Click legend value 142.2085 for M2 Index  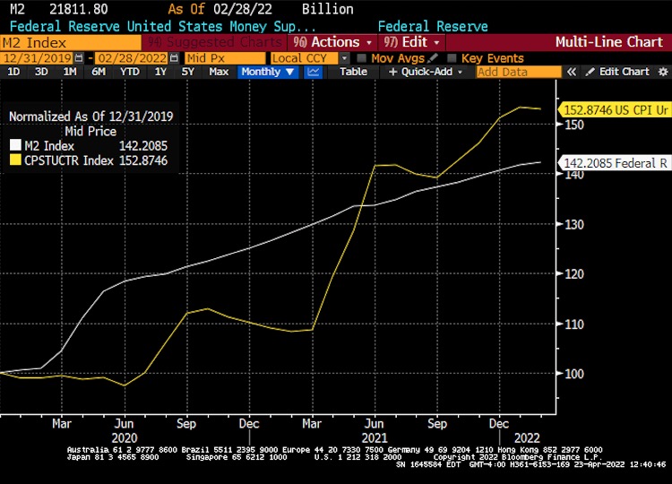(143, 146)
